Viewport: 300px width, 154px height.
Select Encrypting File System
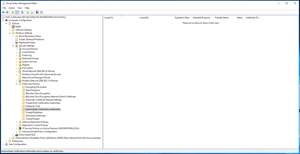pyautogui.click(x=36, y=87)
